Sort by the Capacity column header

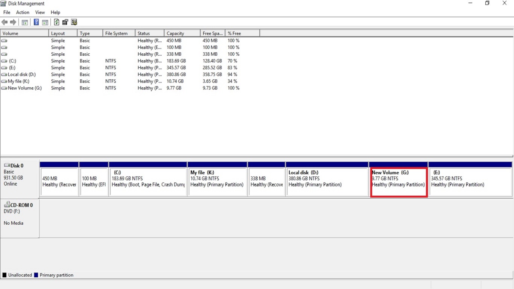pos(182,33)
